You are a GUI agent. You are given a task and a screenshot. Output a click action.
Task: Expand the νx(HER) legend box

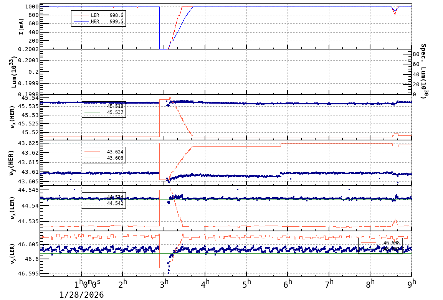pos(103,109)
